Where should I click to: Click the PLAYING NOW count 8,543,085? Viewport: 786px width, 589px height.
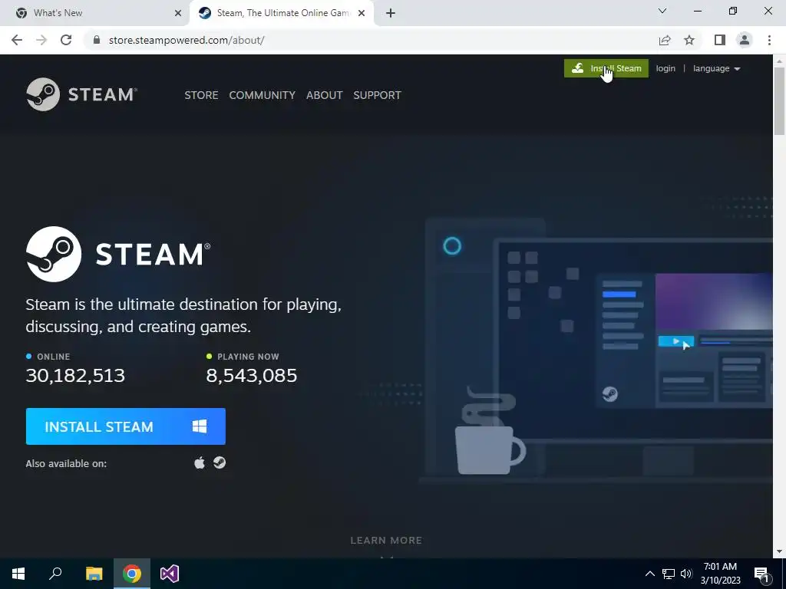pos(252,375)
